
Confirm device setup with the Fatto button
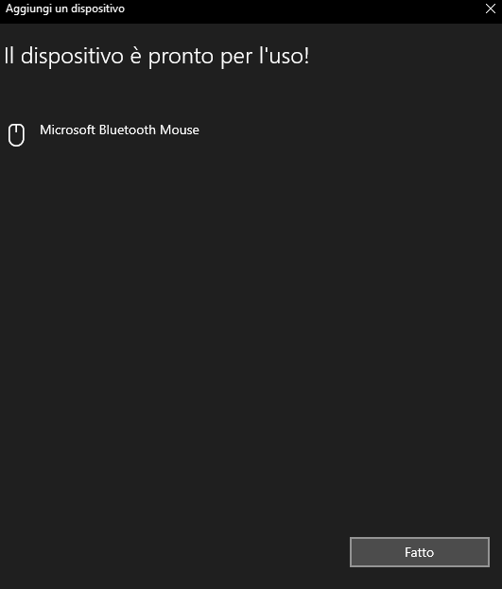pyautogui.click(x=420, y=552)
